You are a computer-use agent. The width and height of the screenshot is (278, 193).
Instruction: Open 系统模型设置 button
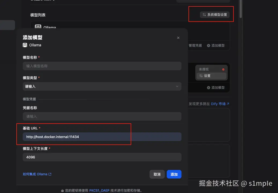(x=215, y=15)
